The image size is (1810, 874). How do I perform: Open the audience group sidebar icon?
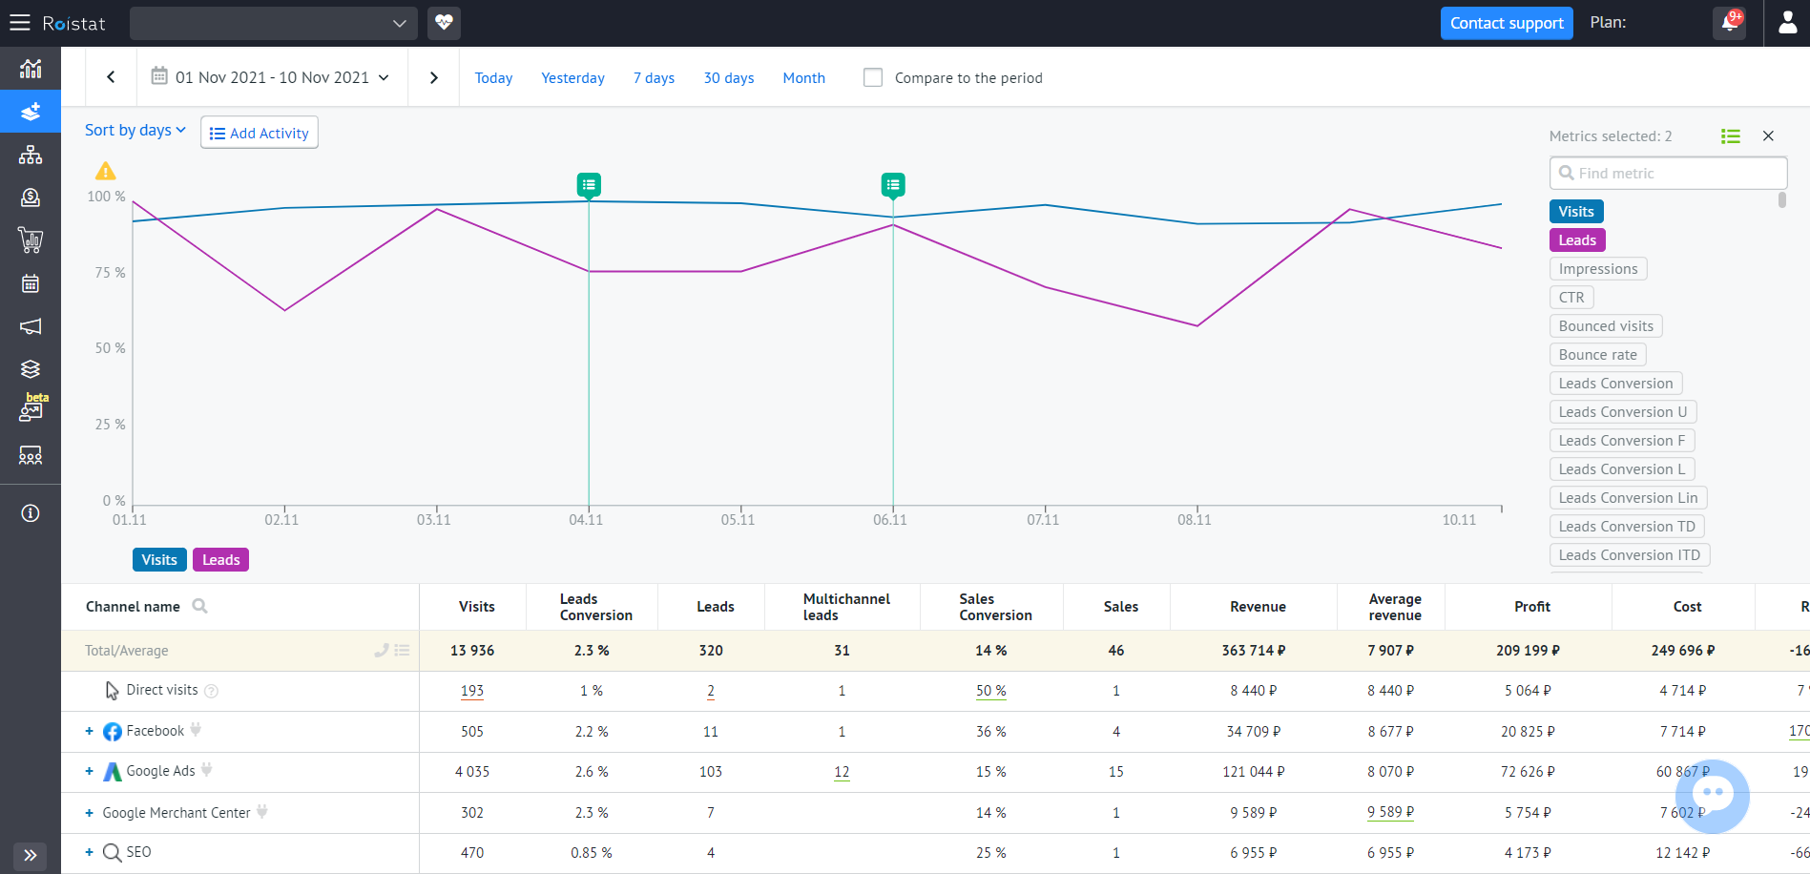[31, 455]
